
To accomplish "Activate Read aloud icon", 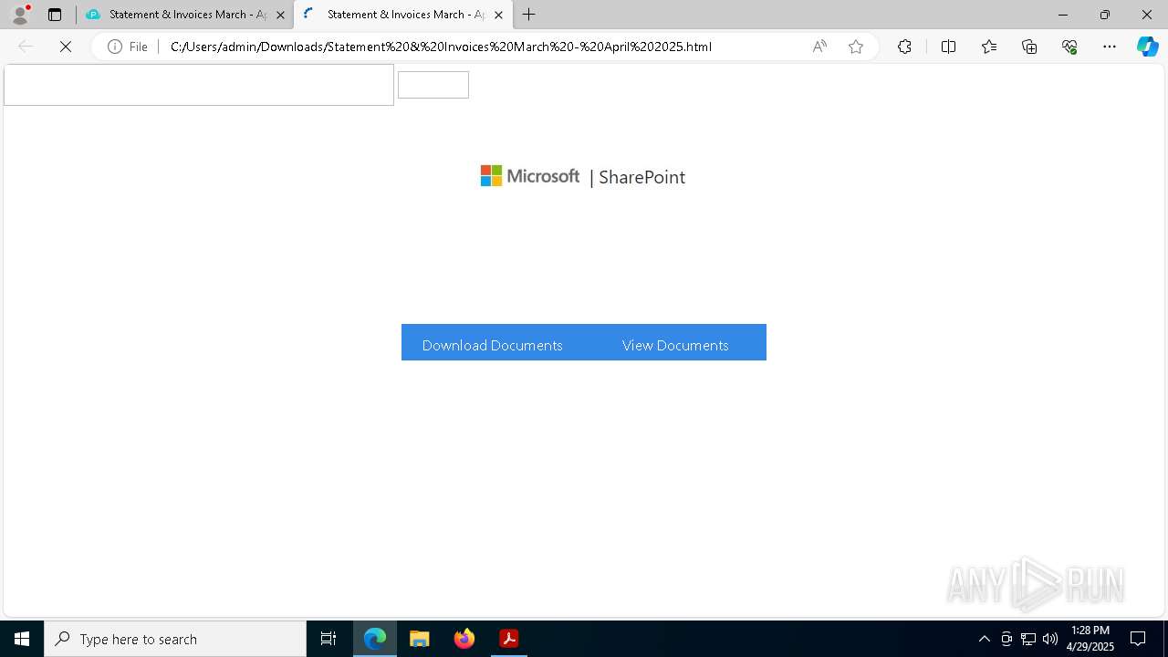I will (x=819, y=47).
